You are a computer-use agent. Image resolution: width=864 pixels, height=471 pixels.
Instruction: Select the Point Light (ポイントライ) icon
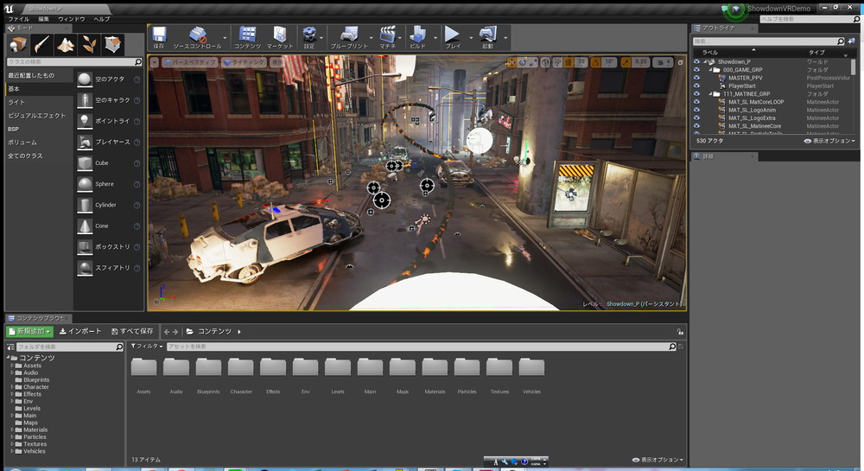[x=85, y=121]
